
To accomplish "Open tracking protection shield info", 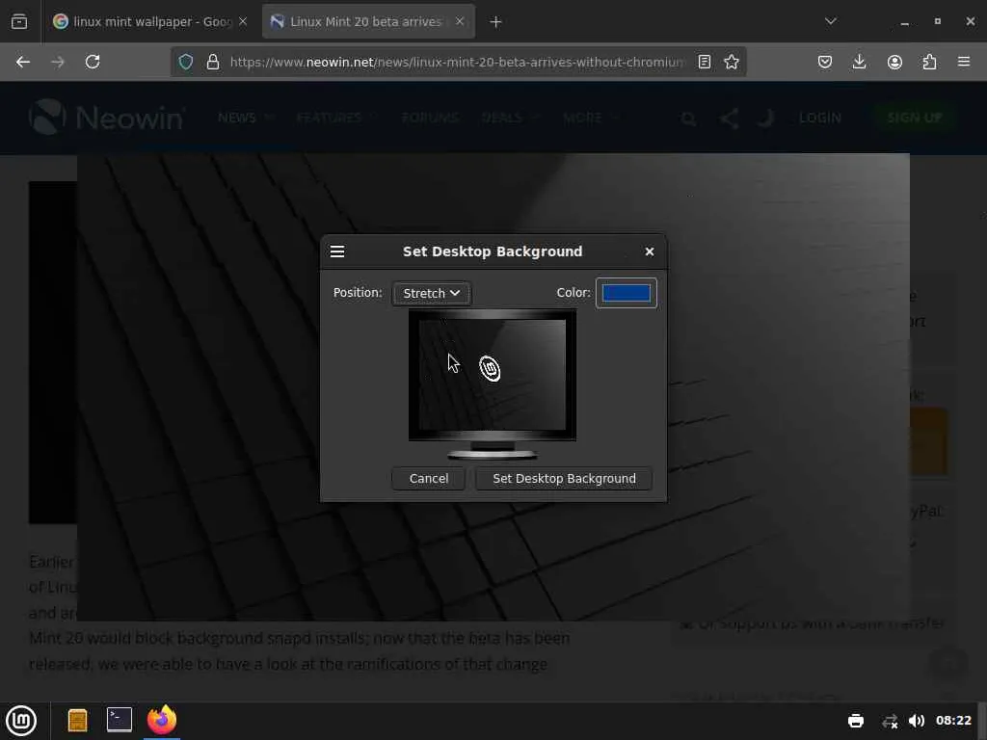I will point(186,62).
